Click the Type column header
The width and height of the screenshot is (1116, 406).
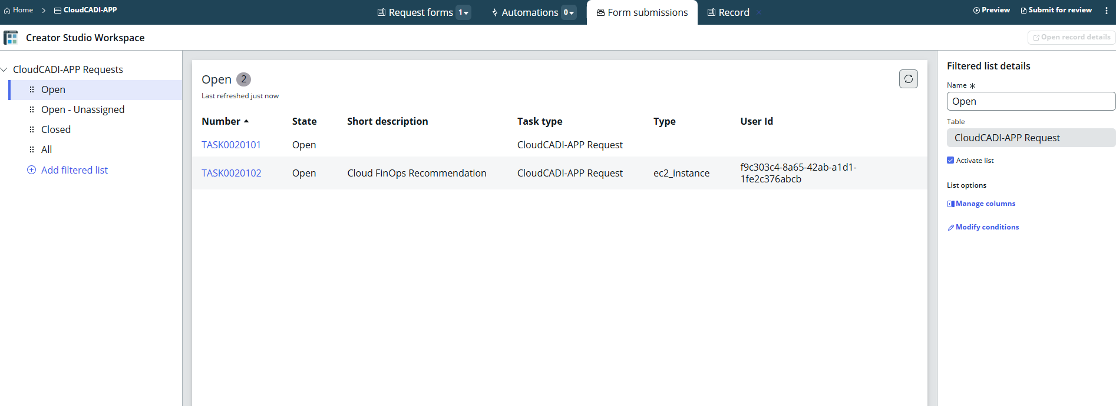coord(665,121)
